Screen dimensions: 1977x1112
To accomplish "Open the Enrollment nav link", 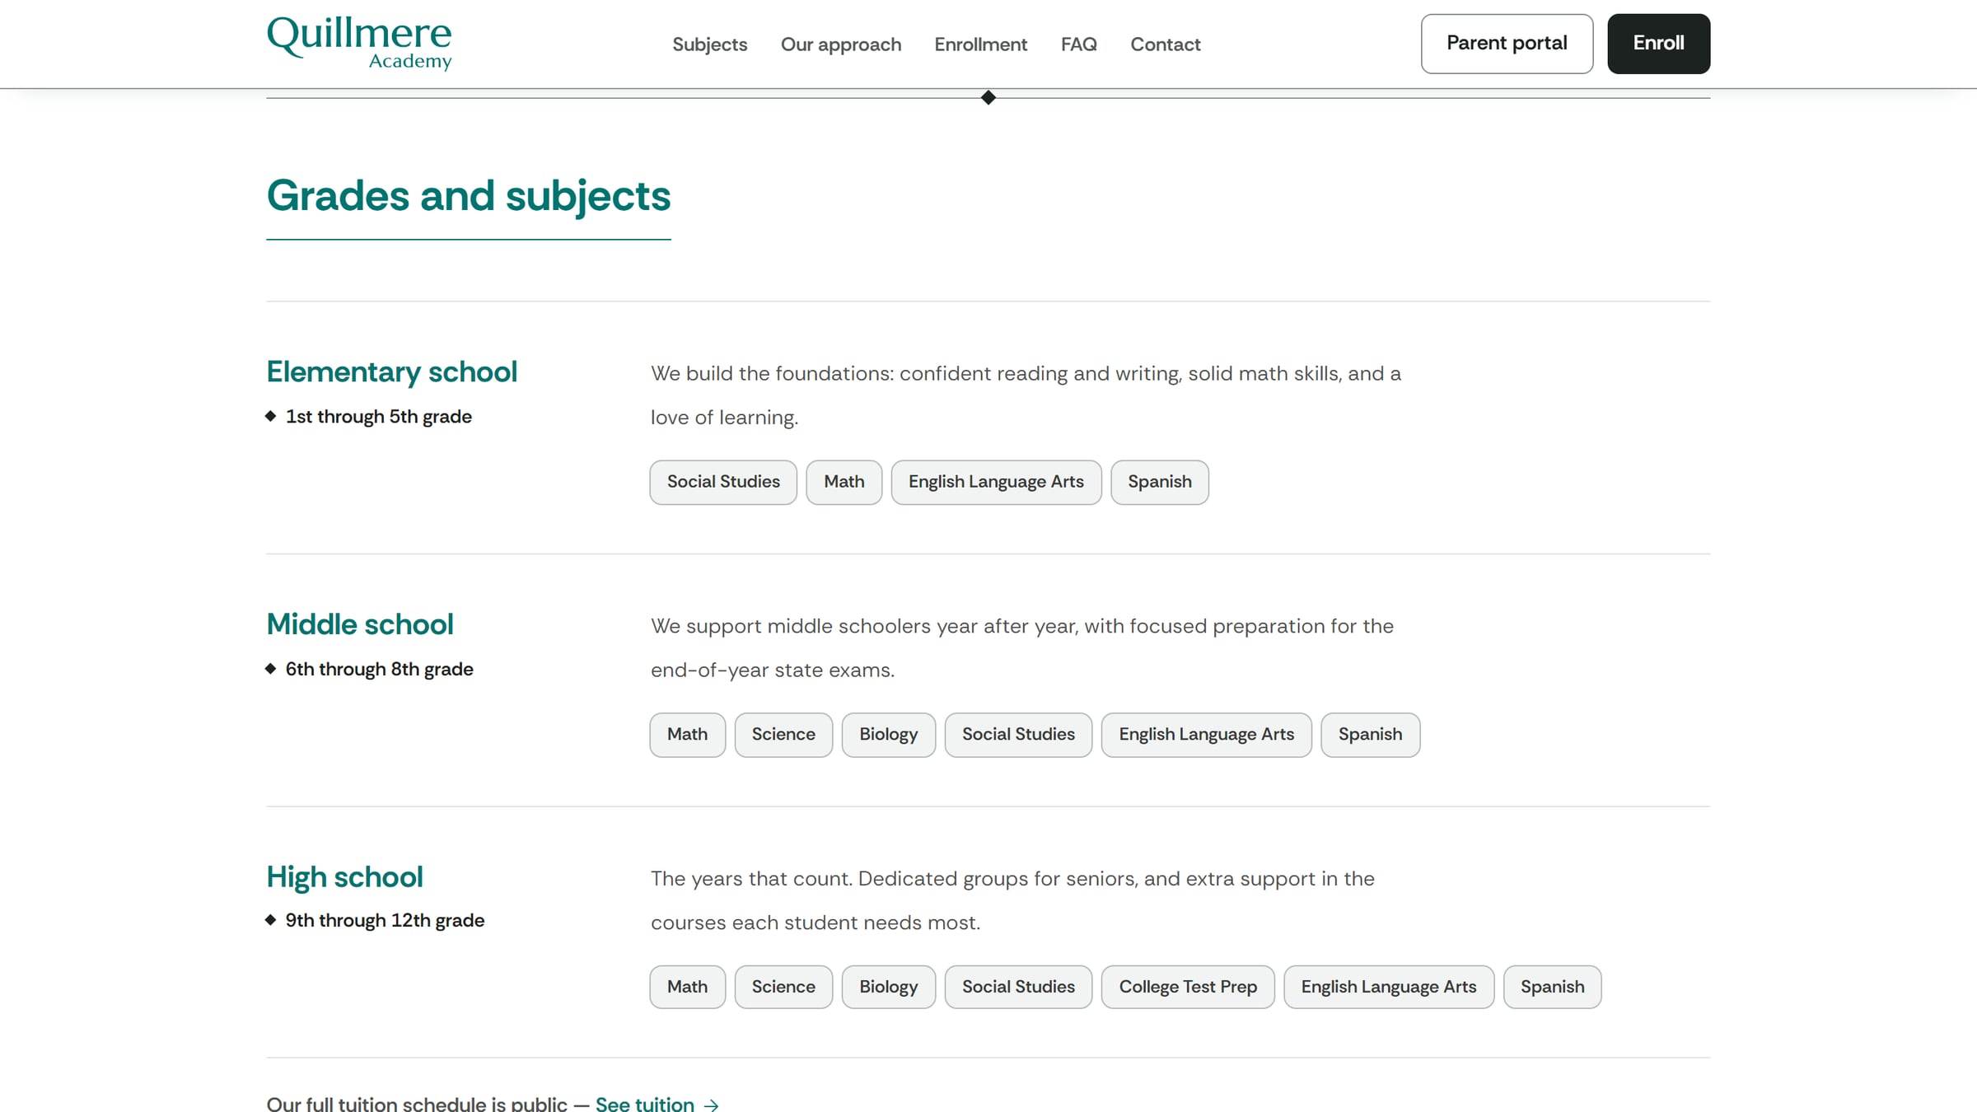I will pyautogui.click(x=980, y=44).
